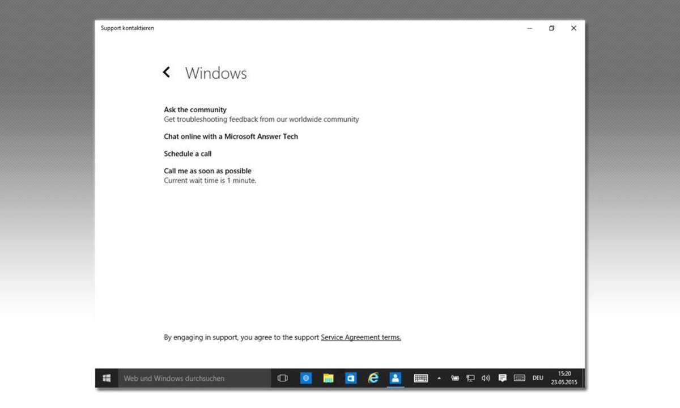Open the Ask the community option

(x=195, y=110)
